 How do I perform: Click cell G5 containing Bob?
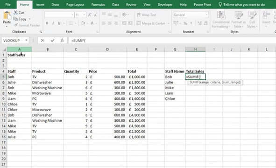point(175,77)
